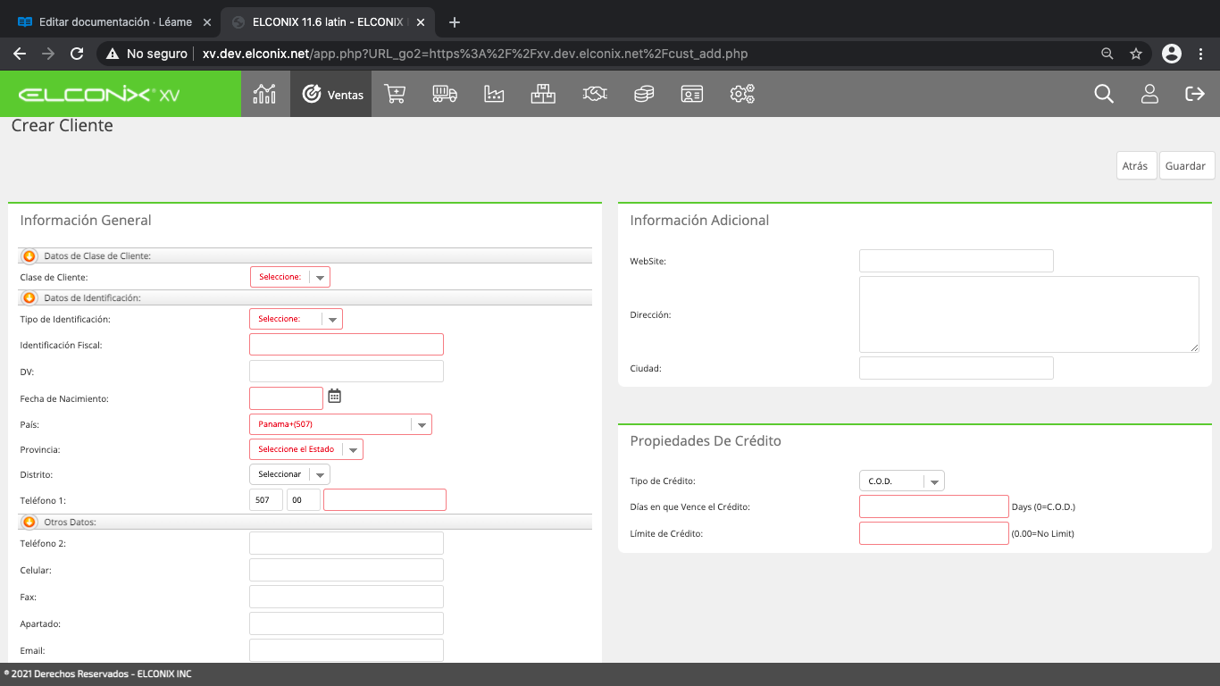Open the Provincia dropdown
This screenshot has height=686, width=1220.
point(306,449)
